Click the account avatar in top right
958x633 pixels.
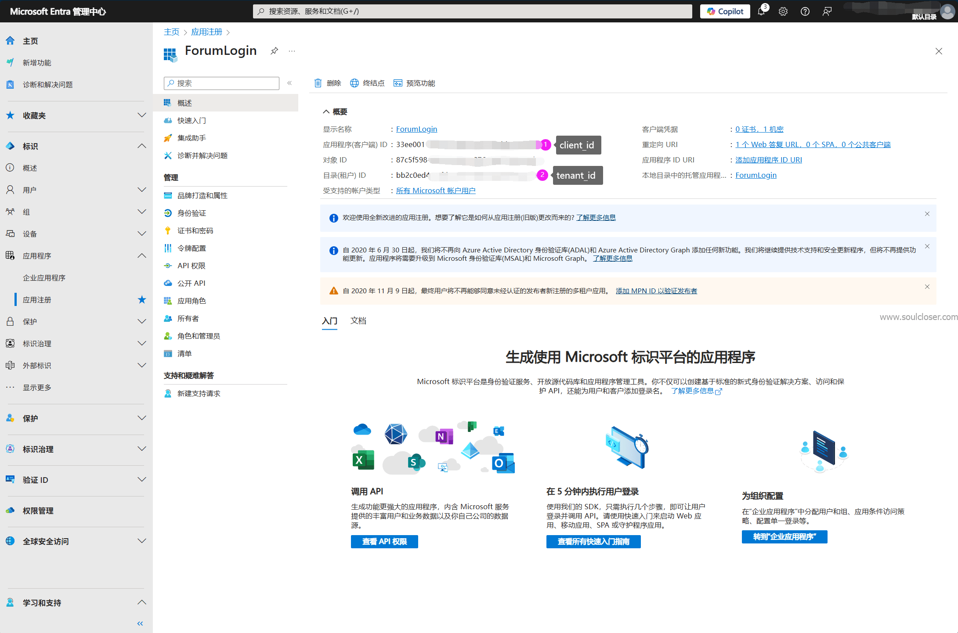tap(947, 11)
